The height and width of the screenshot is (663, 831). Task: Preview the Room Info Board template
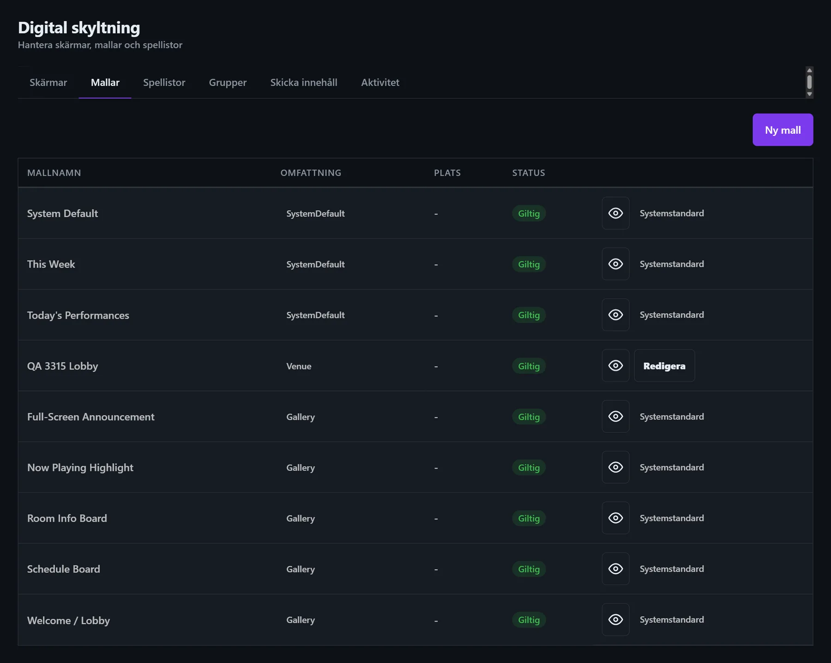615,518
